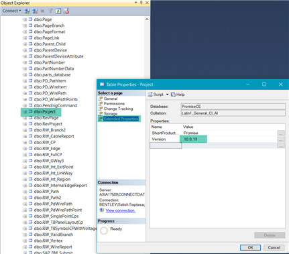Click the ellipsis button for the Promise row

(x=281, y=133)
